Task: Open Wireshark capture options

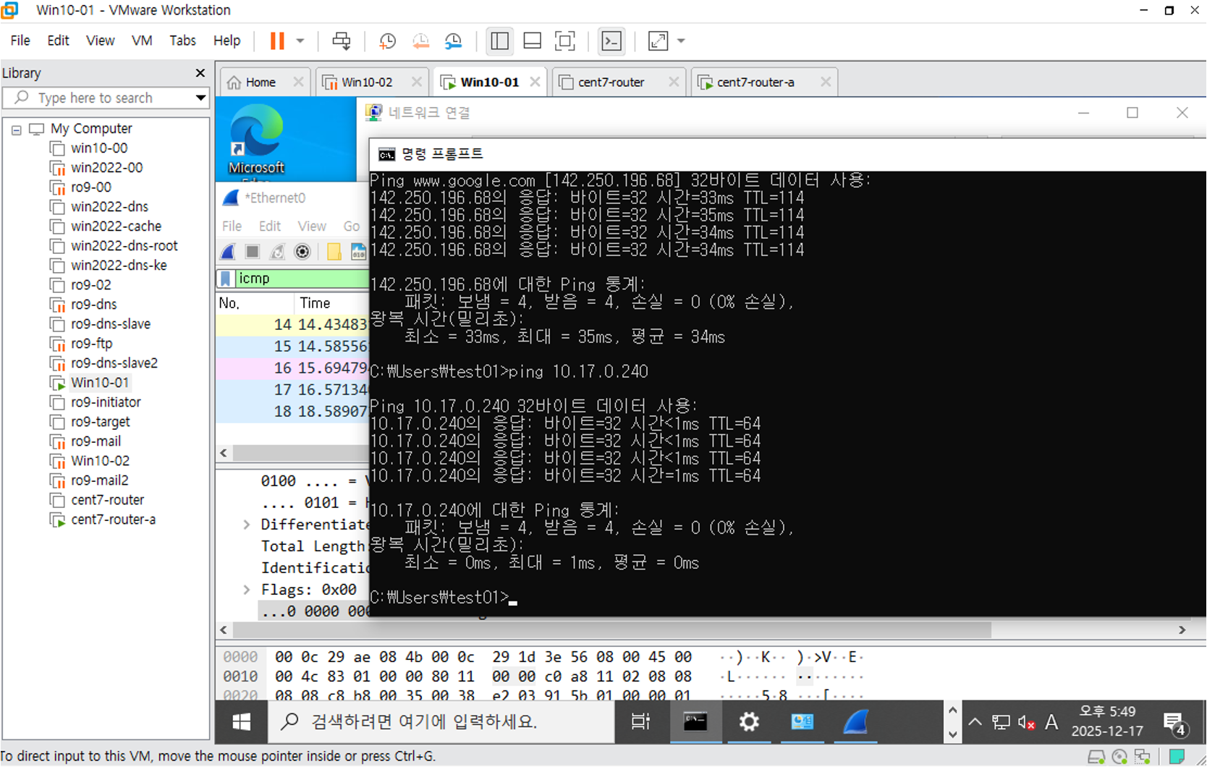Action: [303, 252]
